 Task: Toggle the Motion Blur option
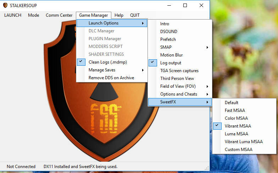click(180, 55)
